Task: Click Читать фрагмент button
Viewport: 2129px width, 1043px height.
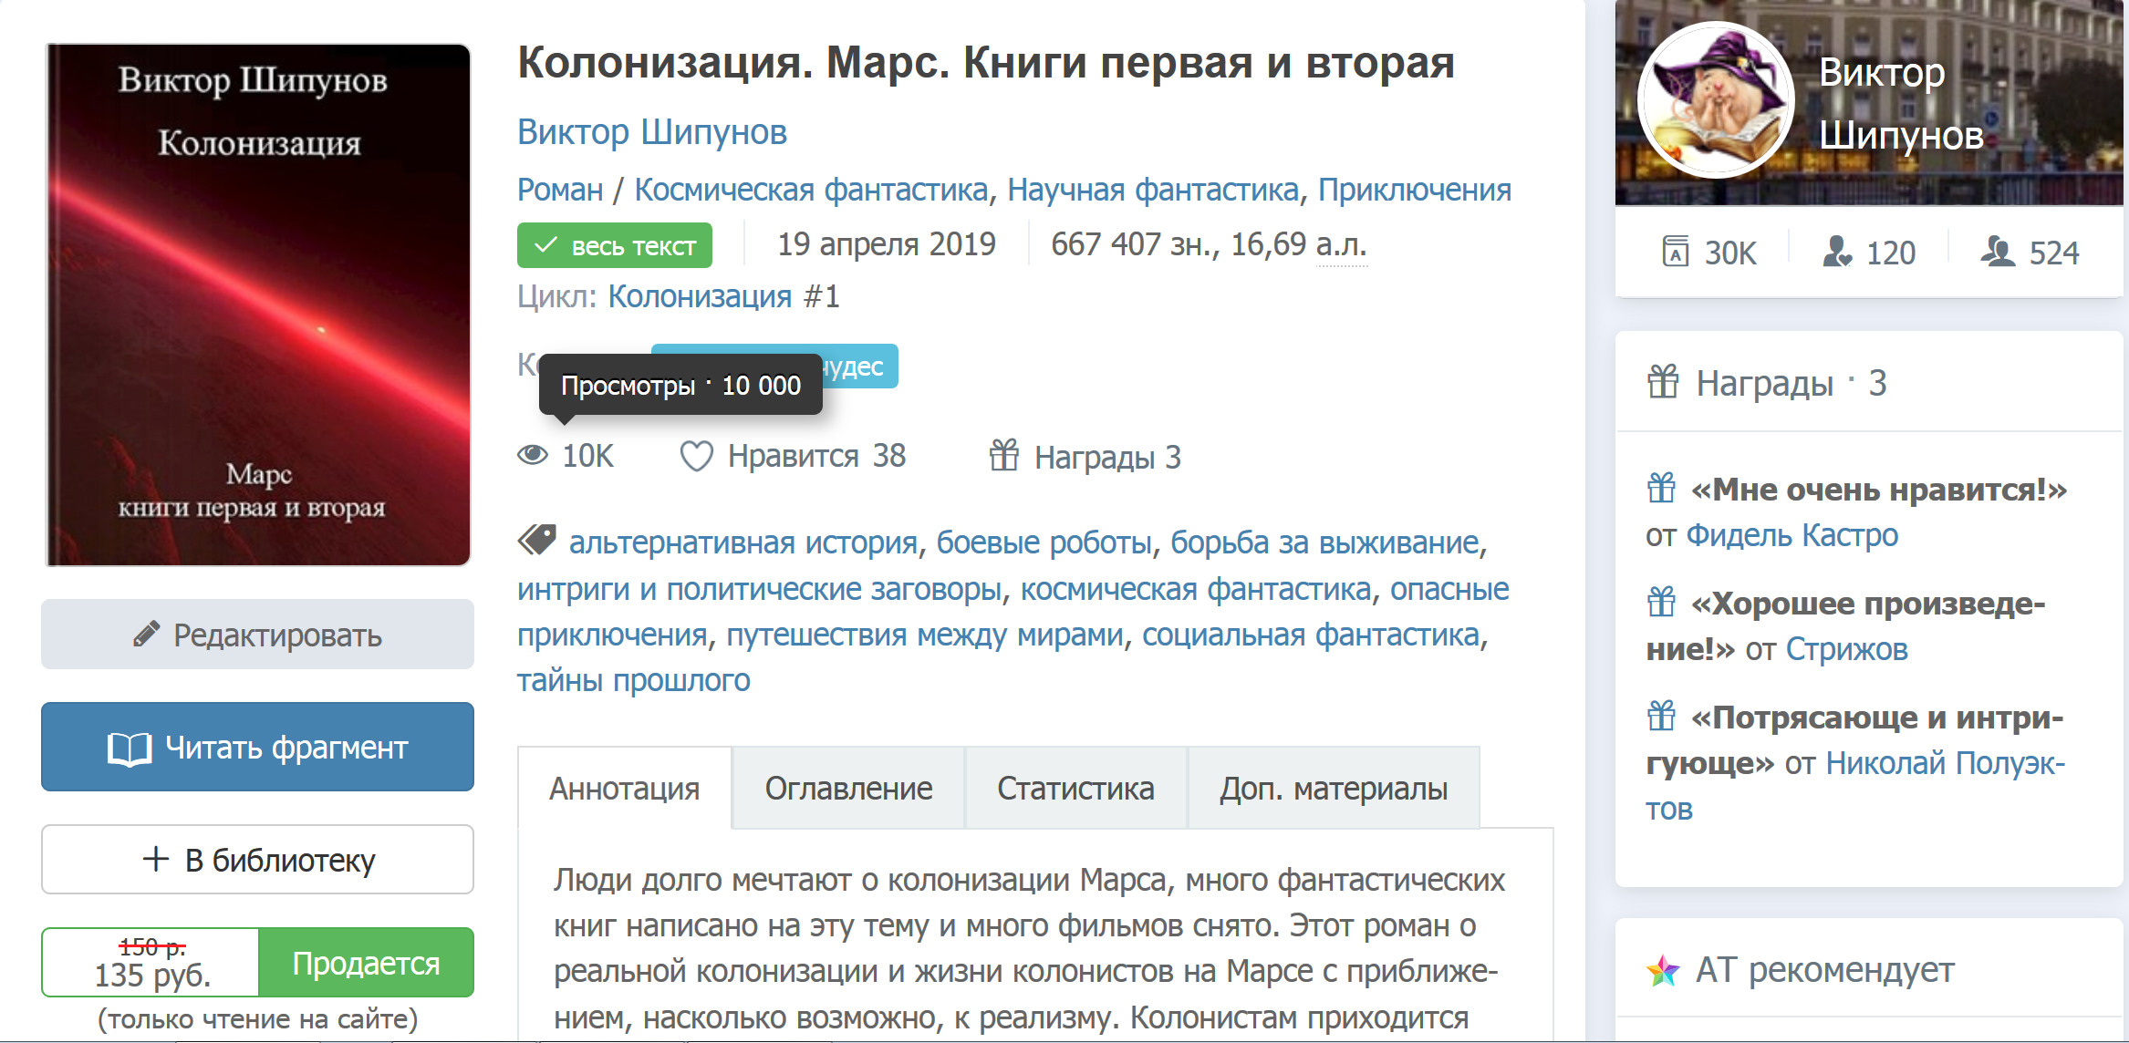Action: coord(257,748)
